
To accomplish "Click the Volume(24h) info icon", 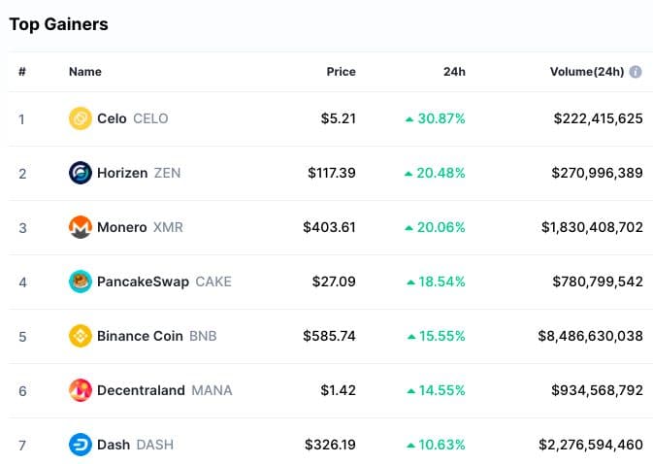I will coord(636,72).
